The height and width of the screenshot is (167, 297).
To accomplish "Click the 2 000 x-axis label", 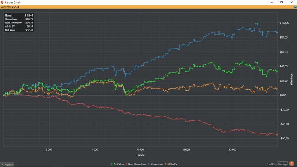I will coord(49,150).
